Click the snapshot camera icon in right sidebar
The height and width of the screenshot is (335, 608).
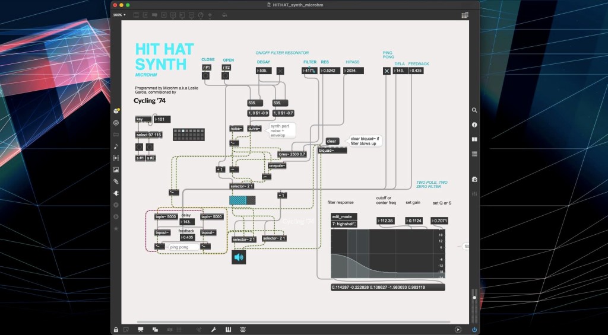click(474, 179)
